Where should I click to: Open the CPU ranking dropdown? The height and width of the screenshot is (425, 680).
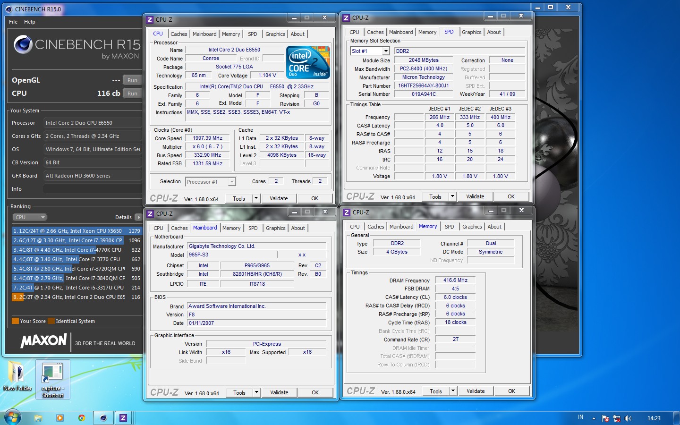coord(29,217)
